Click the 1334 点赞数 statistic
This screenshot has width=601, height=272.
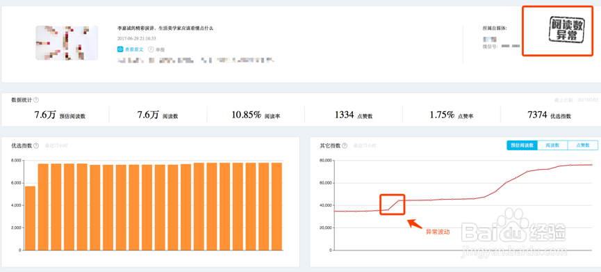pyautogui.click(x=354, y=115)
